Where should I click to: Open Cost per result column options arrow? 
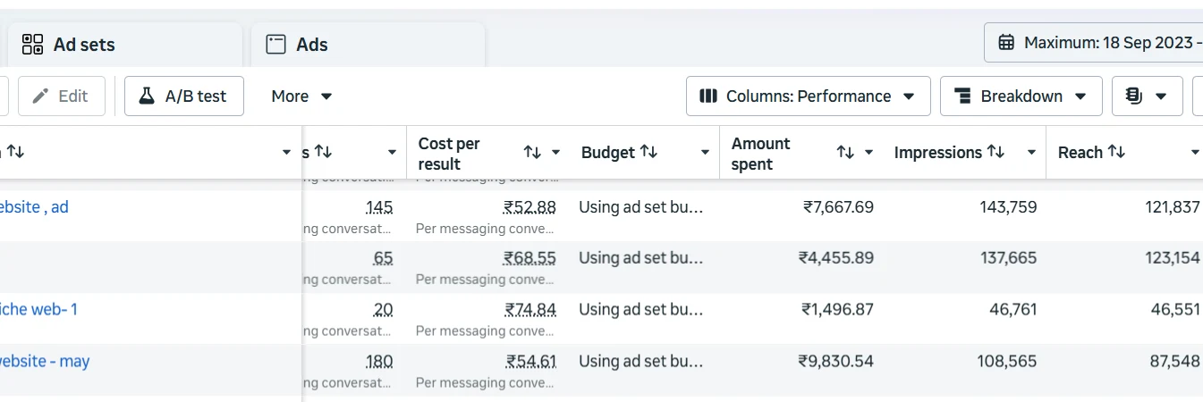[x=555, y=153]
